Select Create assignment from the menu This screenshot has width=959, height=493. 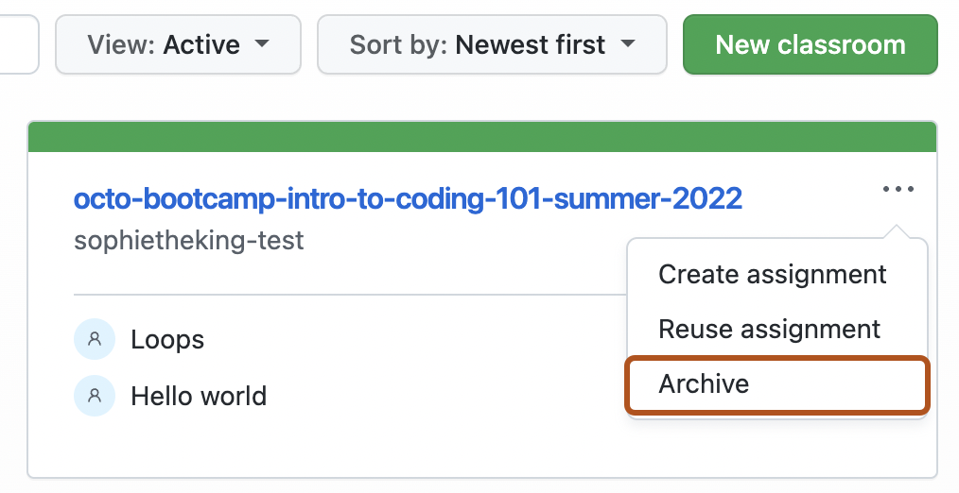[x=772, y=274]
